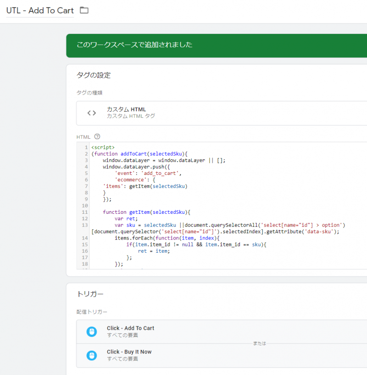Click the custom HTML code brackets icon
The image size is (367, 375).
tap(91, 113)
